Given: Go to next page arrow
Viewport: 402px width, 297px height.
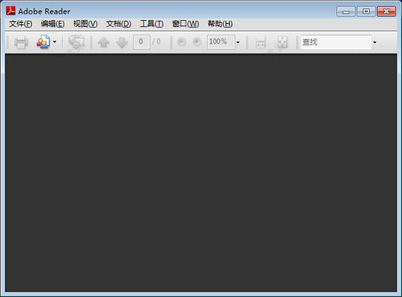Looking at the screenshot, I should 122,42.
